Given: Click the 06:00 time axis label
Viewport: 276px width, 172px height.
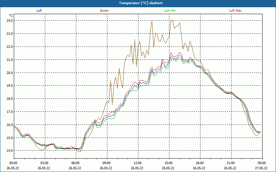Looking at the screenshot, I should [x=76, y=163].
